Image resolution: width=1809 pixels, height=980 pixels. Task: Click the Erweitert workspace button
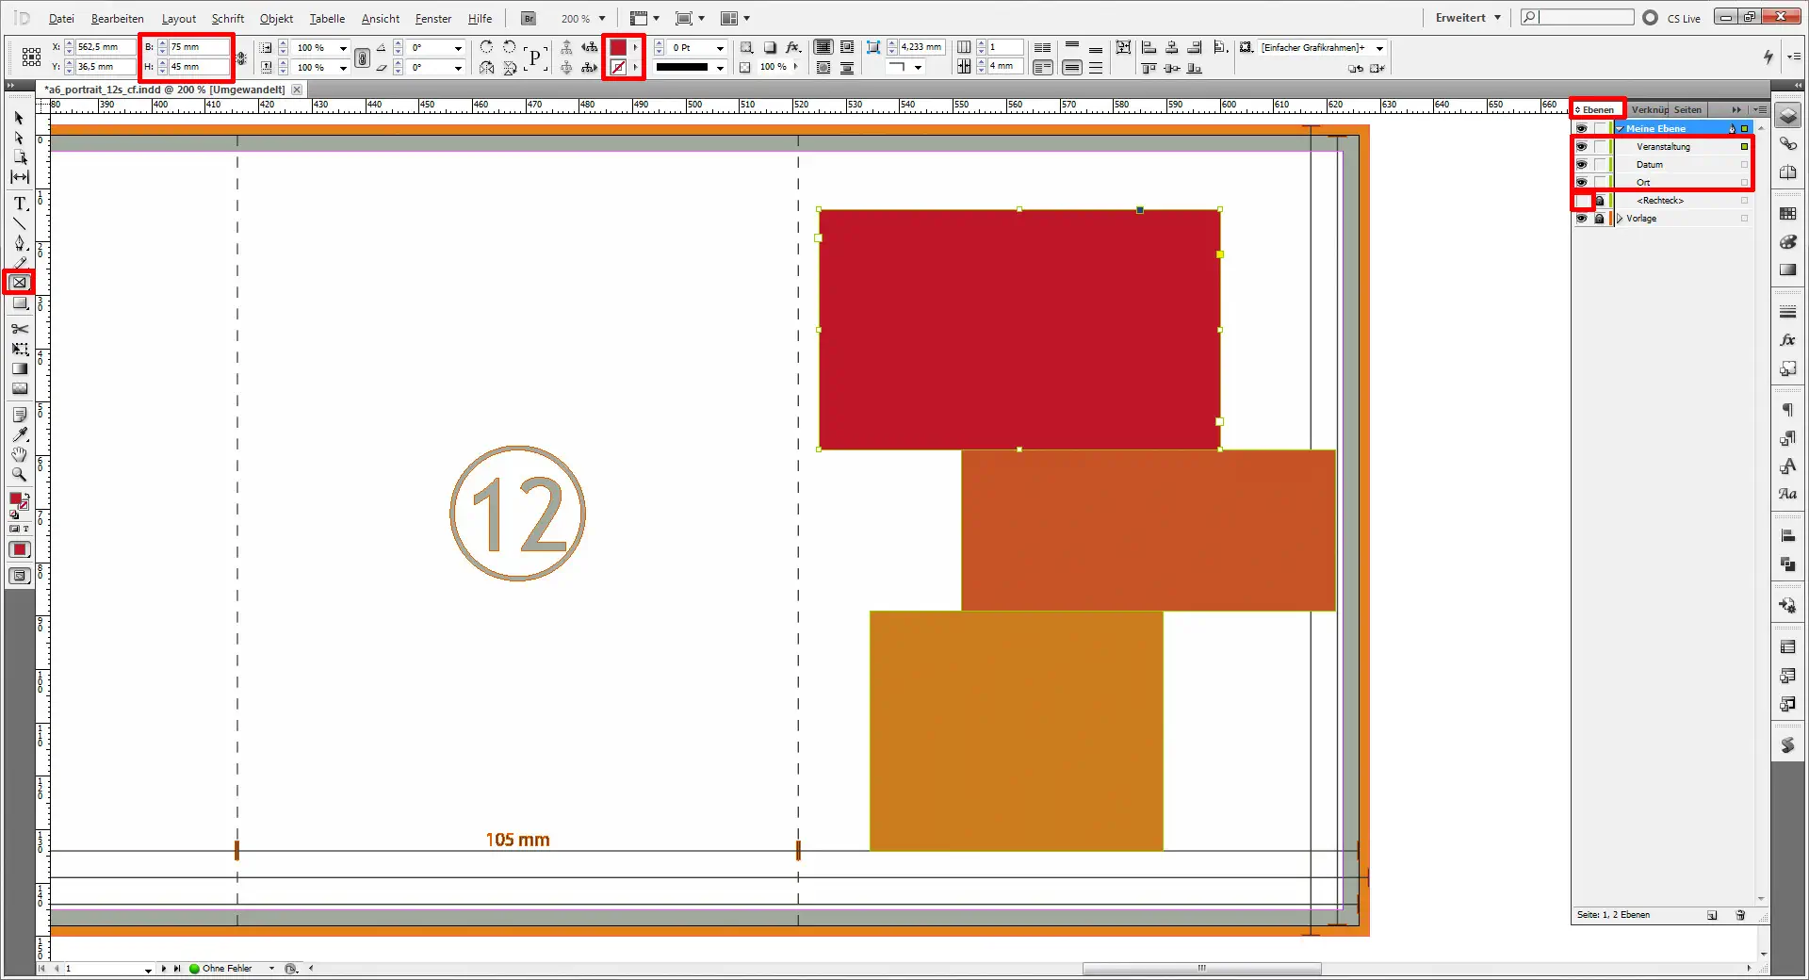(x=1459, y=17)
